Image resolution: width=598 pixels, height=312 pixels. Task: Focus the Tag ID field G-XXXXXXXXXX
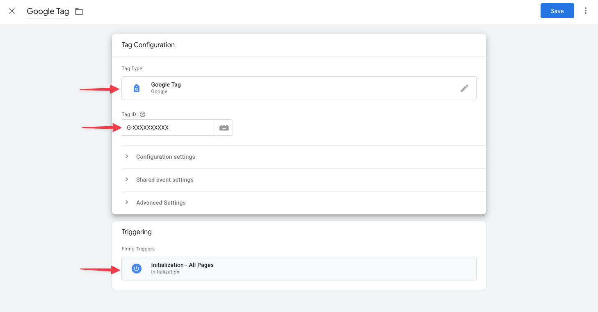tap(169, 128)
